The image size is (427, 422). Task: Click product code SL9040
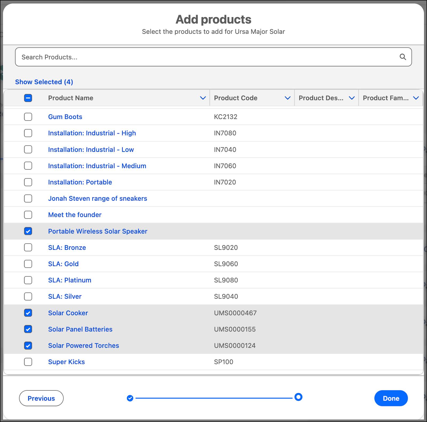[226, 296]
